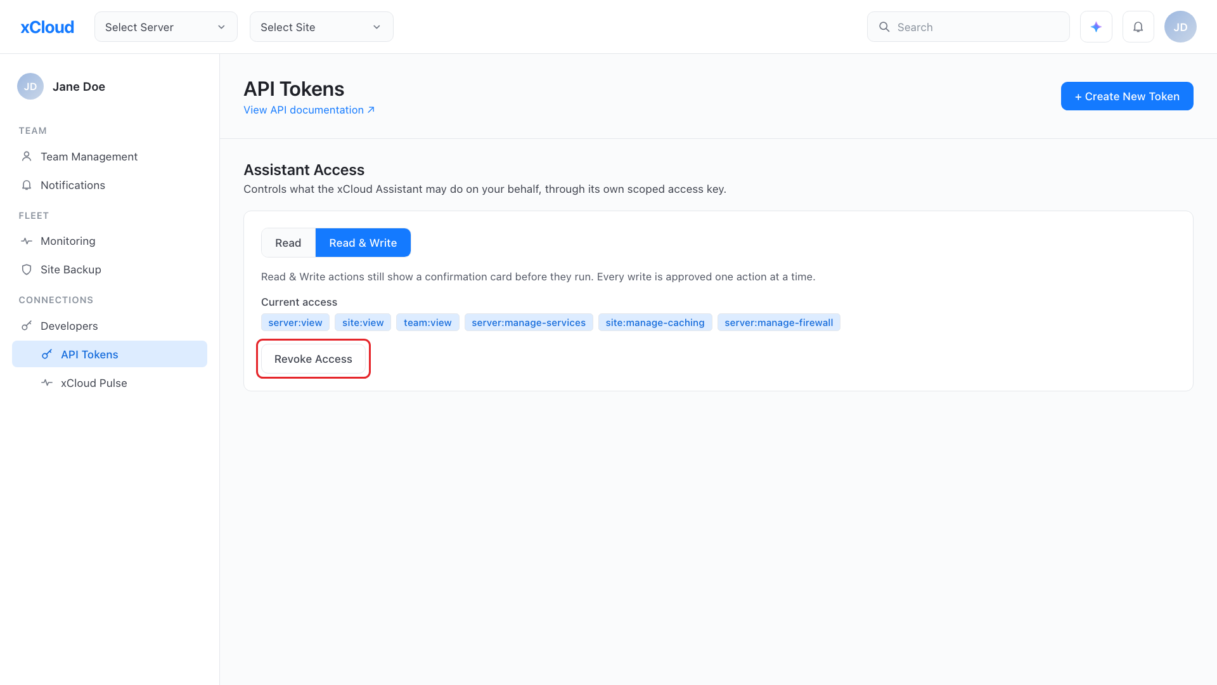The height and width of the screenshot is (685, 1217).
Task: Click Jane Doe sidebar avatar
Action: point(30,86)
